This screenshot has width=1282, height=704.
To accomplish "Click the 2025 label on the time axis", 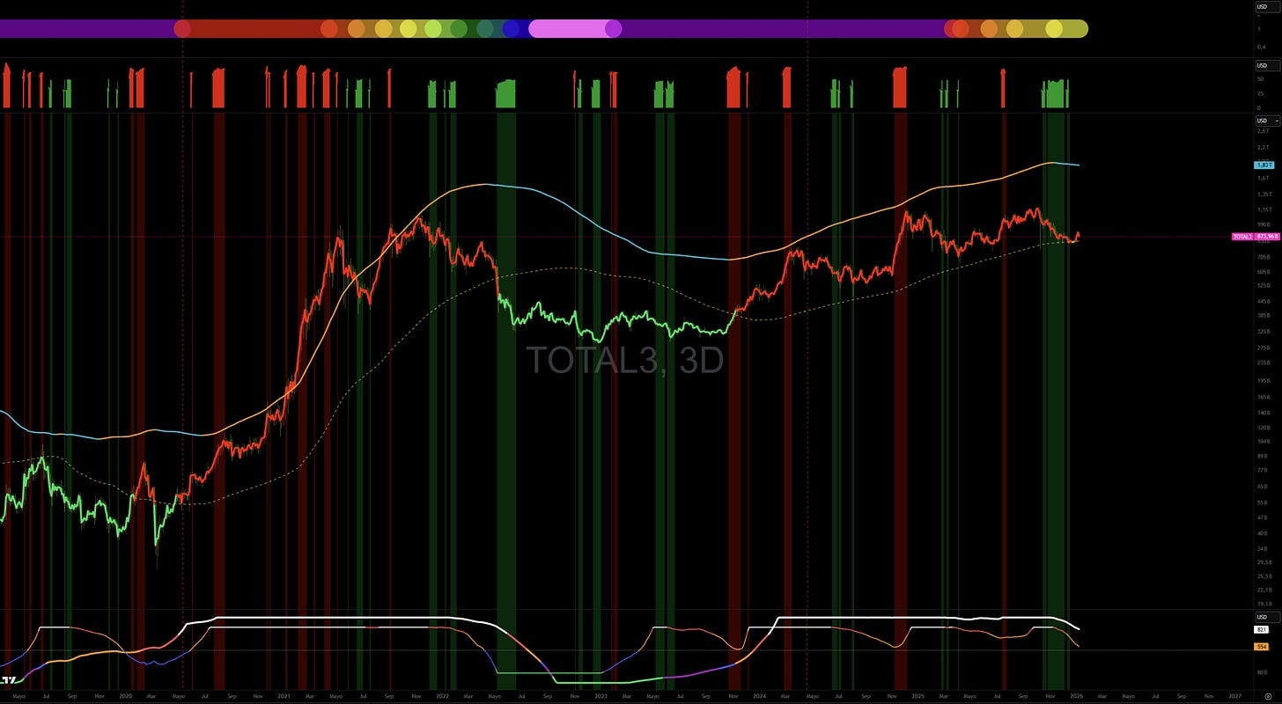I will pyautogui.click(x=917, y=695).
